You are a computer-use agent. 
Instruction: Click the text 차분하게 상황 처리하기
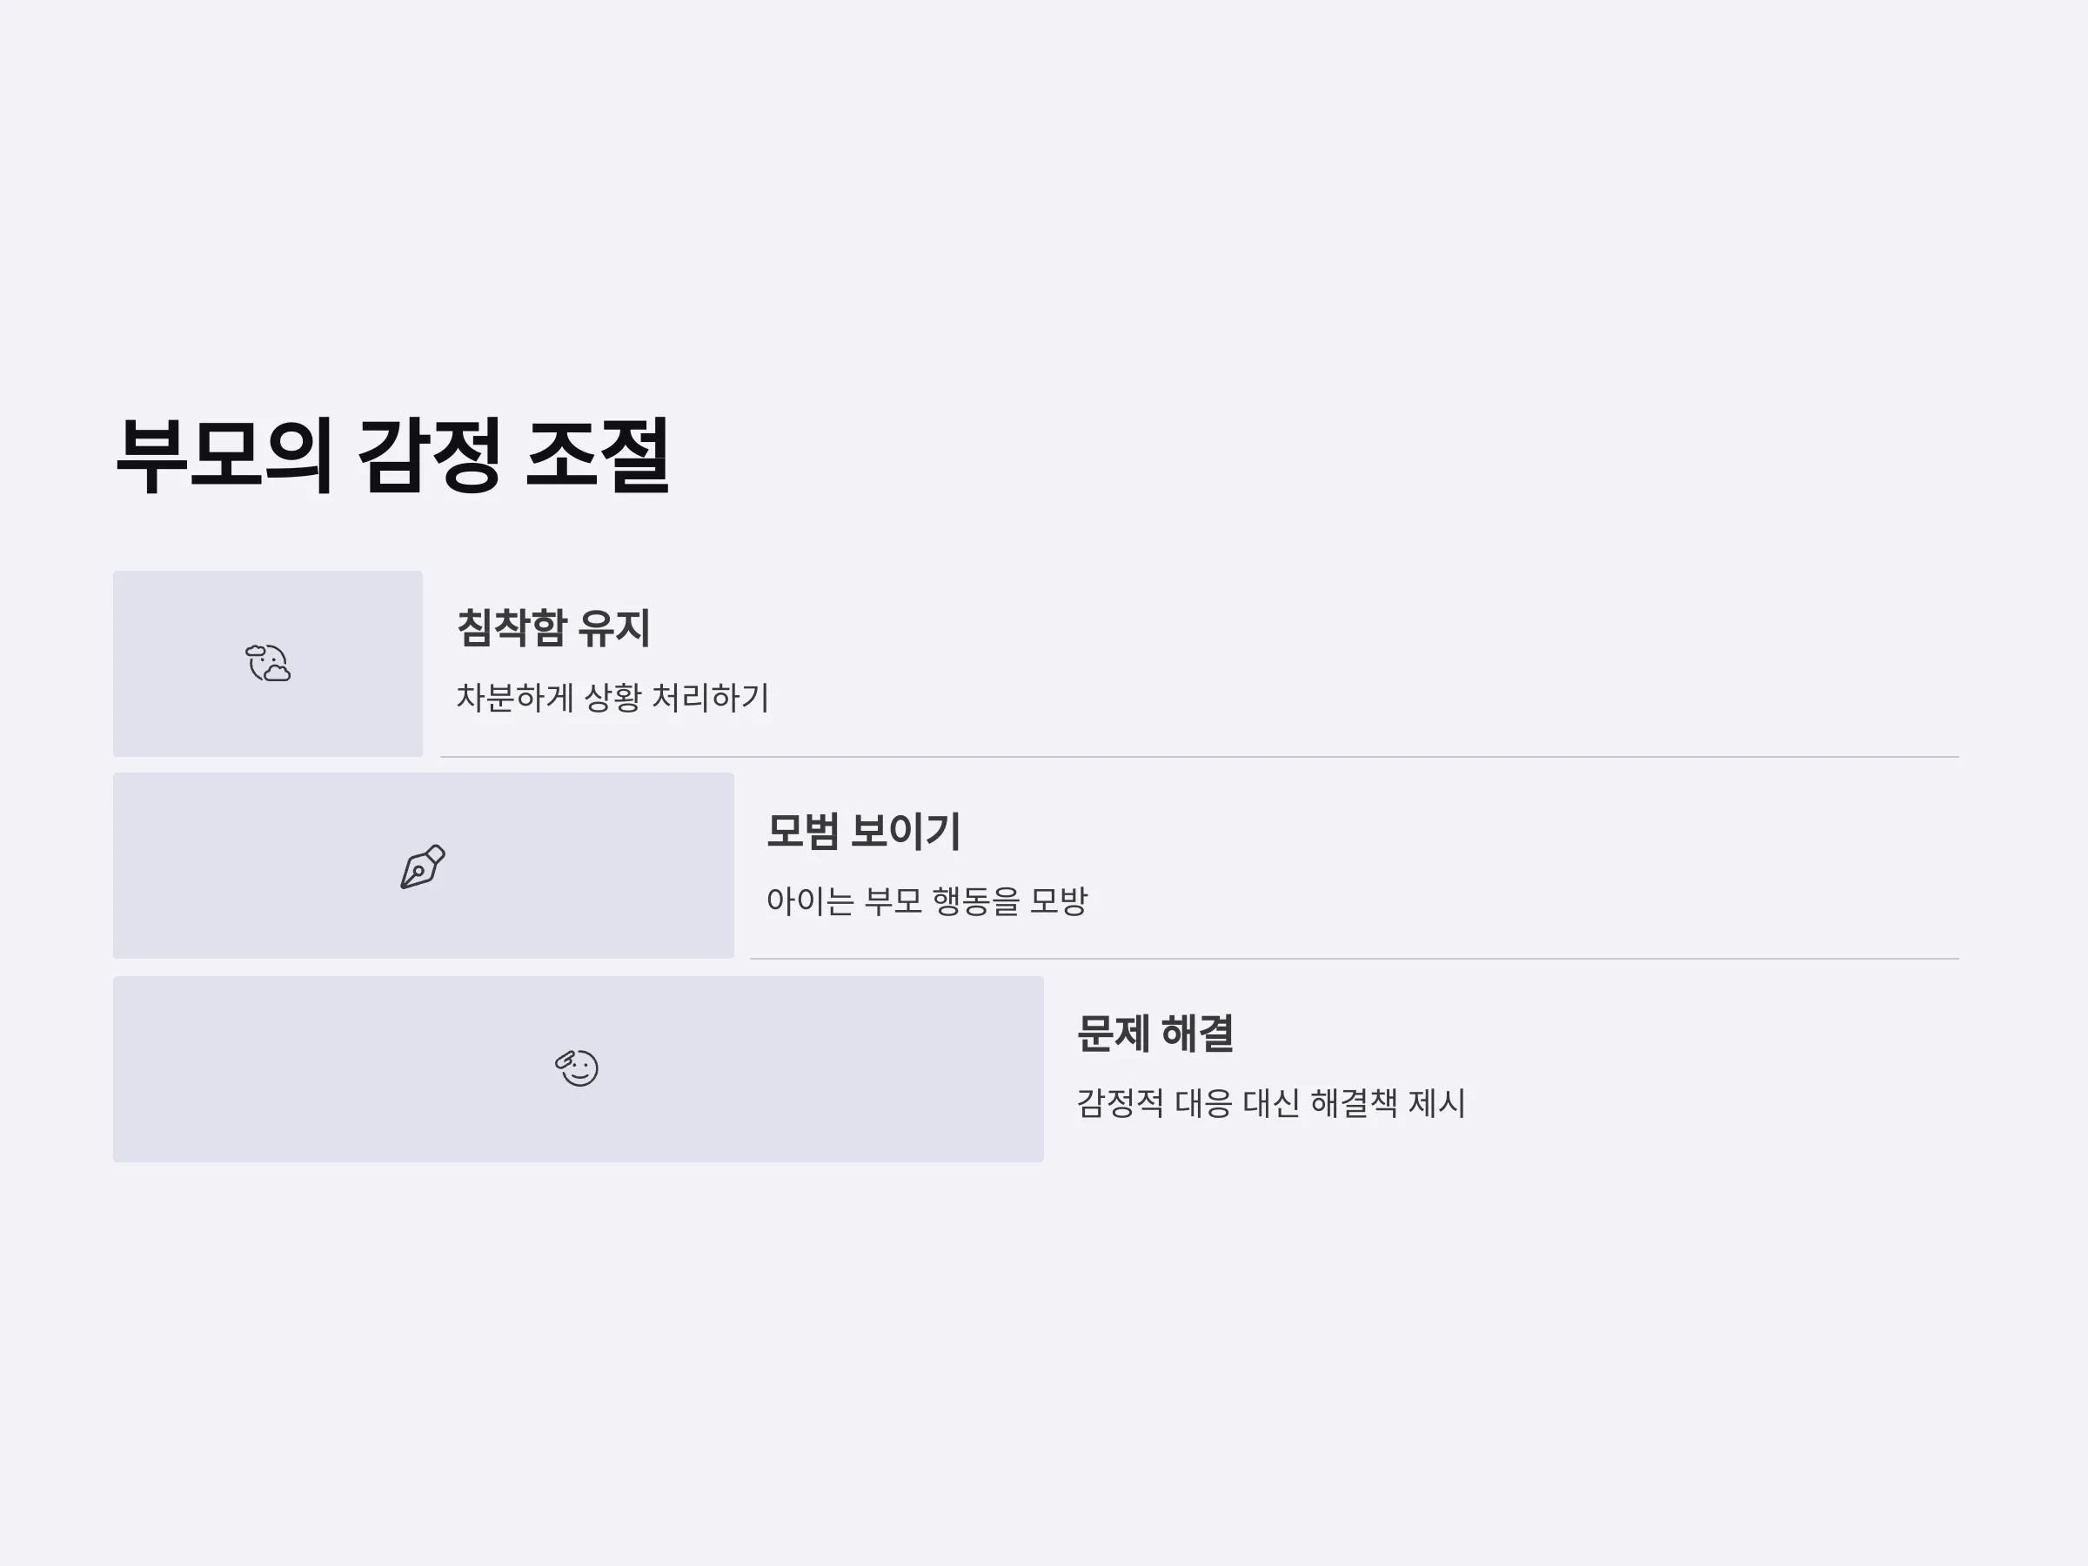click(612, 698)
